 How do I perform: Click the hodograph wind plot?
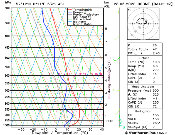143,24
